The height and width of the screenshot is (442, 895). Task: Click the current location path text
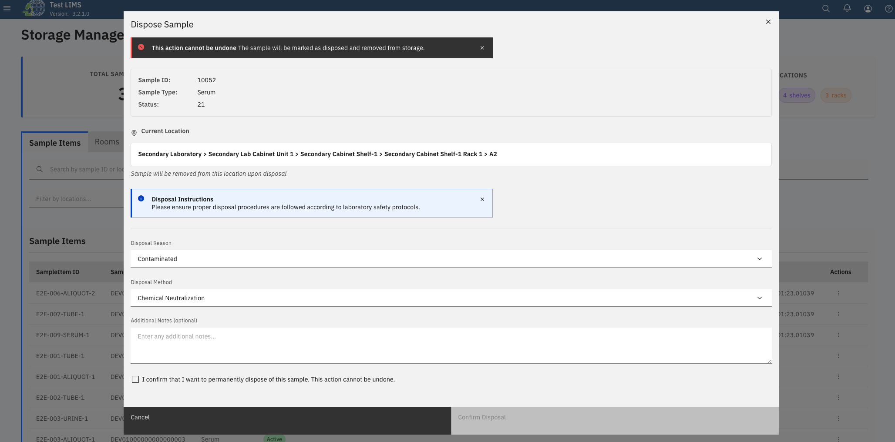coord(317,154)
